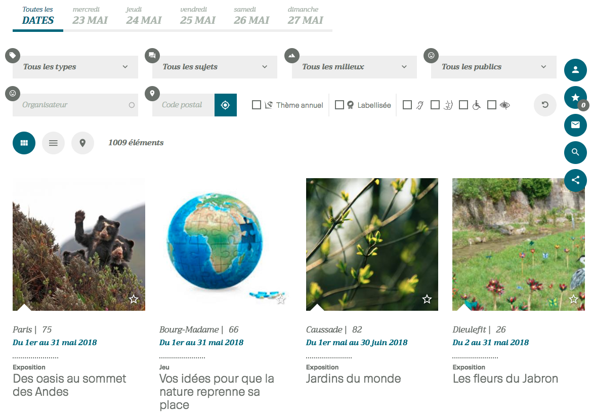Switch to list view
The width and height of the screenshot is (592, 412).
(x=53, y=143)
